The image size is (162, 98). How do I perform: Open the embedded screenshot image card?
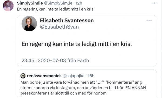click(87, 41)
